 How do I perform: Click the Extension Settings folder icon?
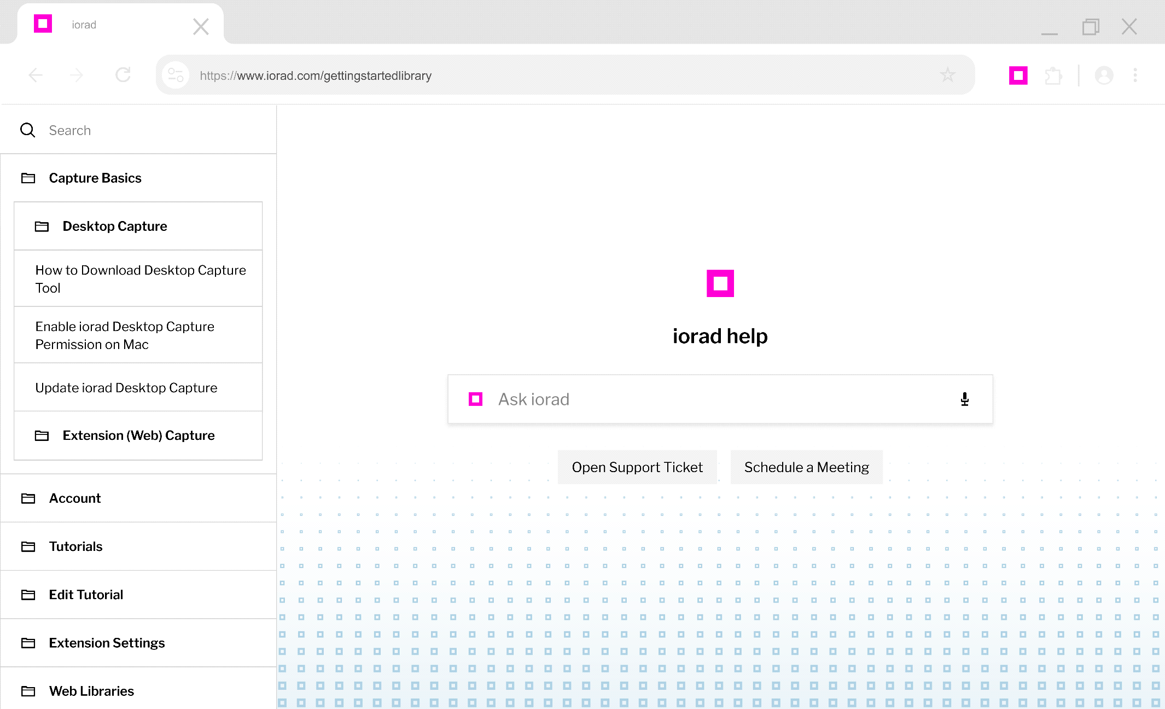coord(28,643)
